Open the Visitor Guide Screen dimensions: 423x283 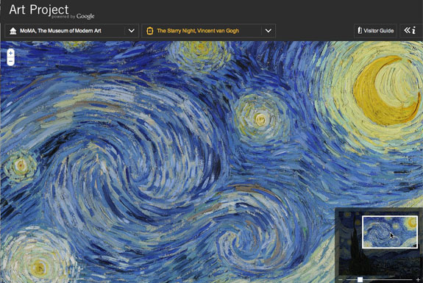(375, 31)
